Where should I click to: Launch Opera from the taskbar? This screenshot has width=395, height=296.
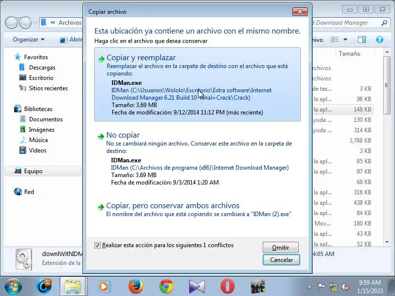(x=227, y=287)
